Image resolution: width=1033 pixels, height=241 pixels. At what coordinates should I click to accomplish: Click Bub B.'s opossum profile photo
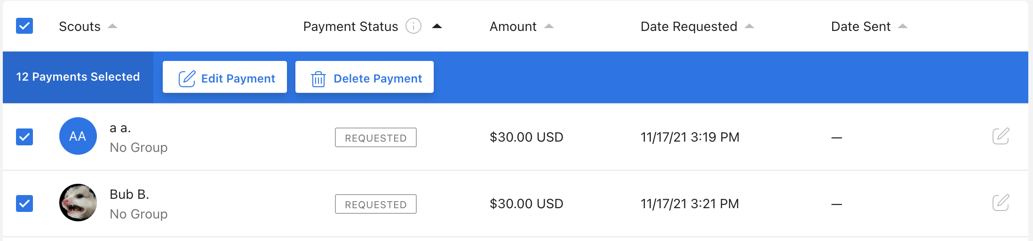(78, 203)
